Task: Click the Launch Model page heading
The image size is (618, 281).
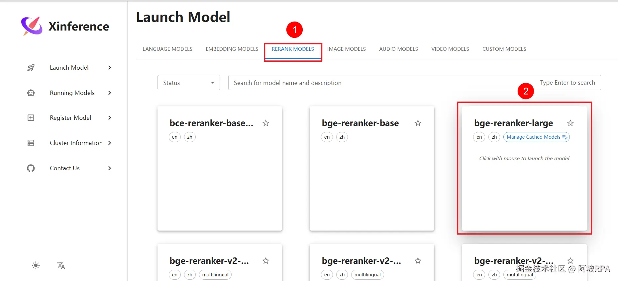Action: click(x=183, y=17)
